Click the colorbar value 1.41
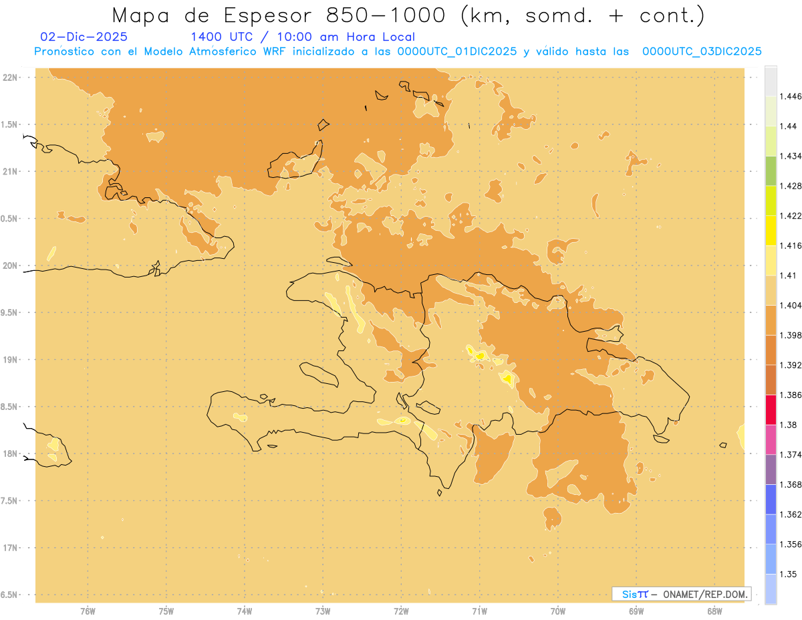This screenshot has height=620, width=802. click(789, 276)
